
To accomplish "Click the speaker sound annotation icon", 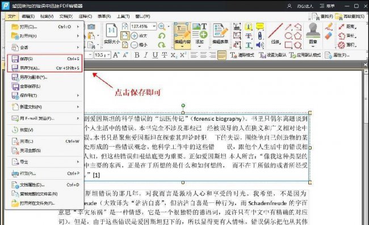I will pyautogui.click(x=260, y=45).
